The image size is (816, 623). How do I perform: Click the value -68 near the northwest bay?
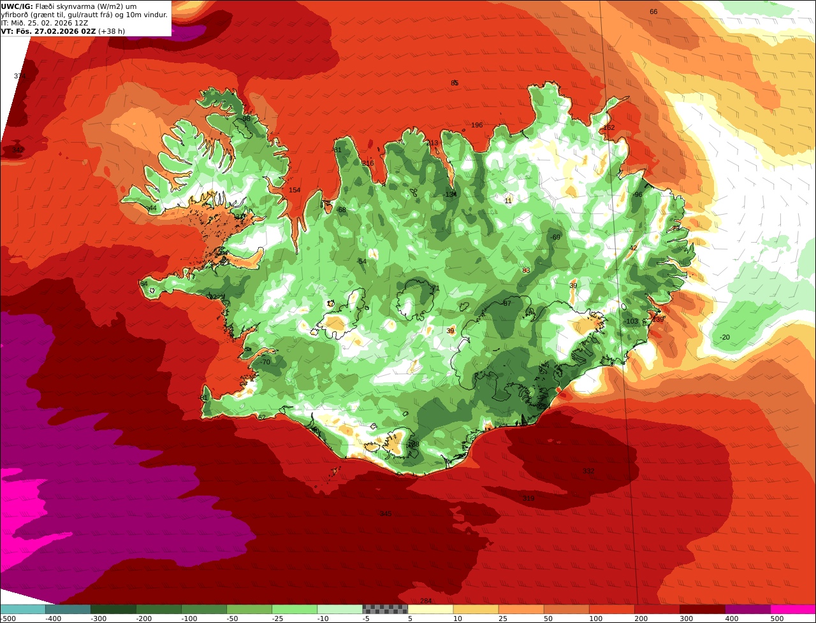point(341,210)
